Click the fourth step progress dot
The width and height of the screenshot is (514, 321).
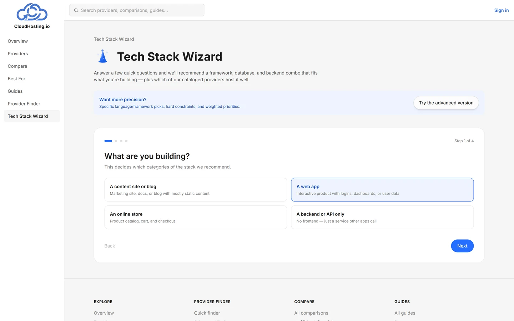[126, 141]
